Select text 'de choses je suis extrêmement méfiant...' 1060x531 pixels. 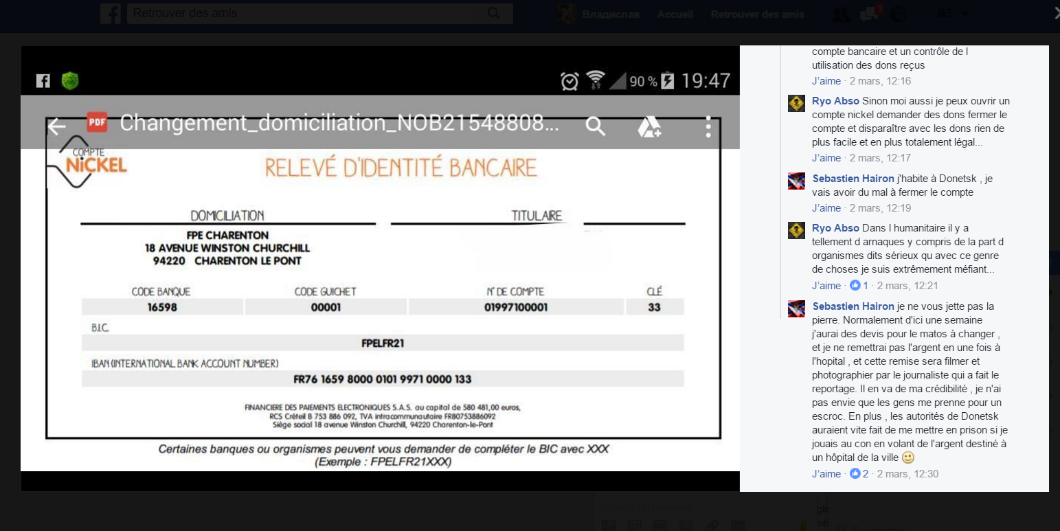click(x=903, y=269)
